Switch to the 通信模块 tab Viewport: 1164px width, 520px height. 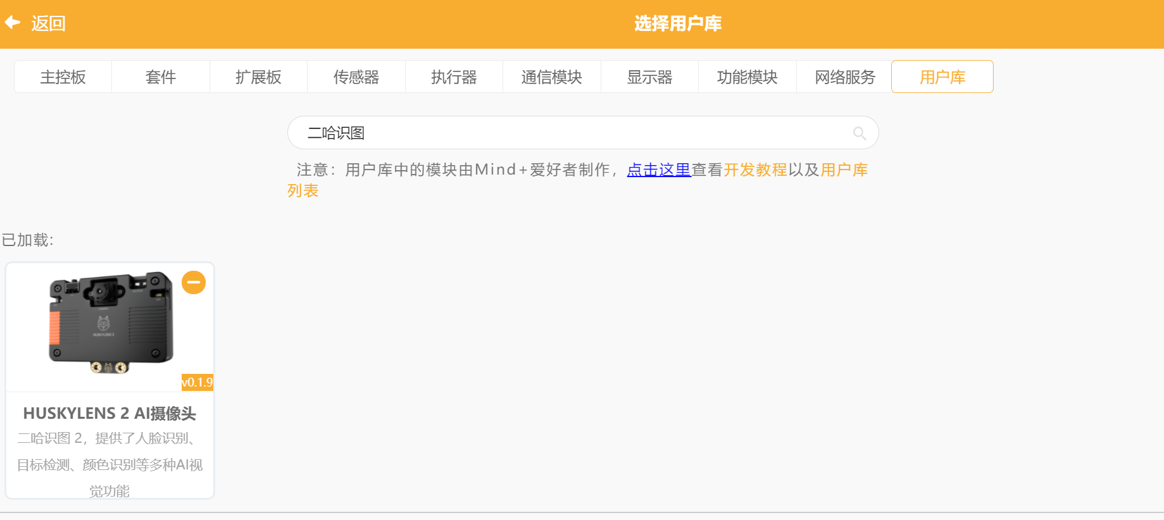click(x=552, y=77)
